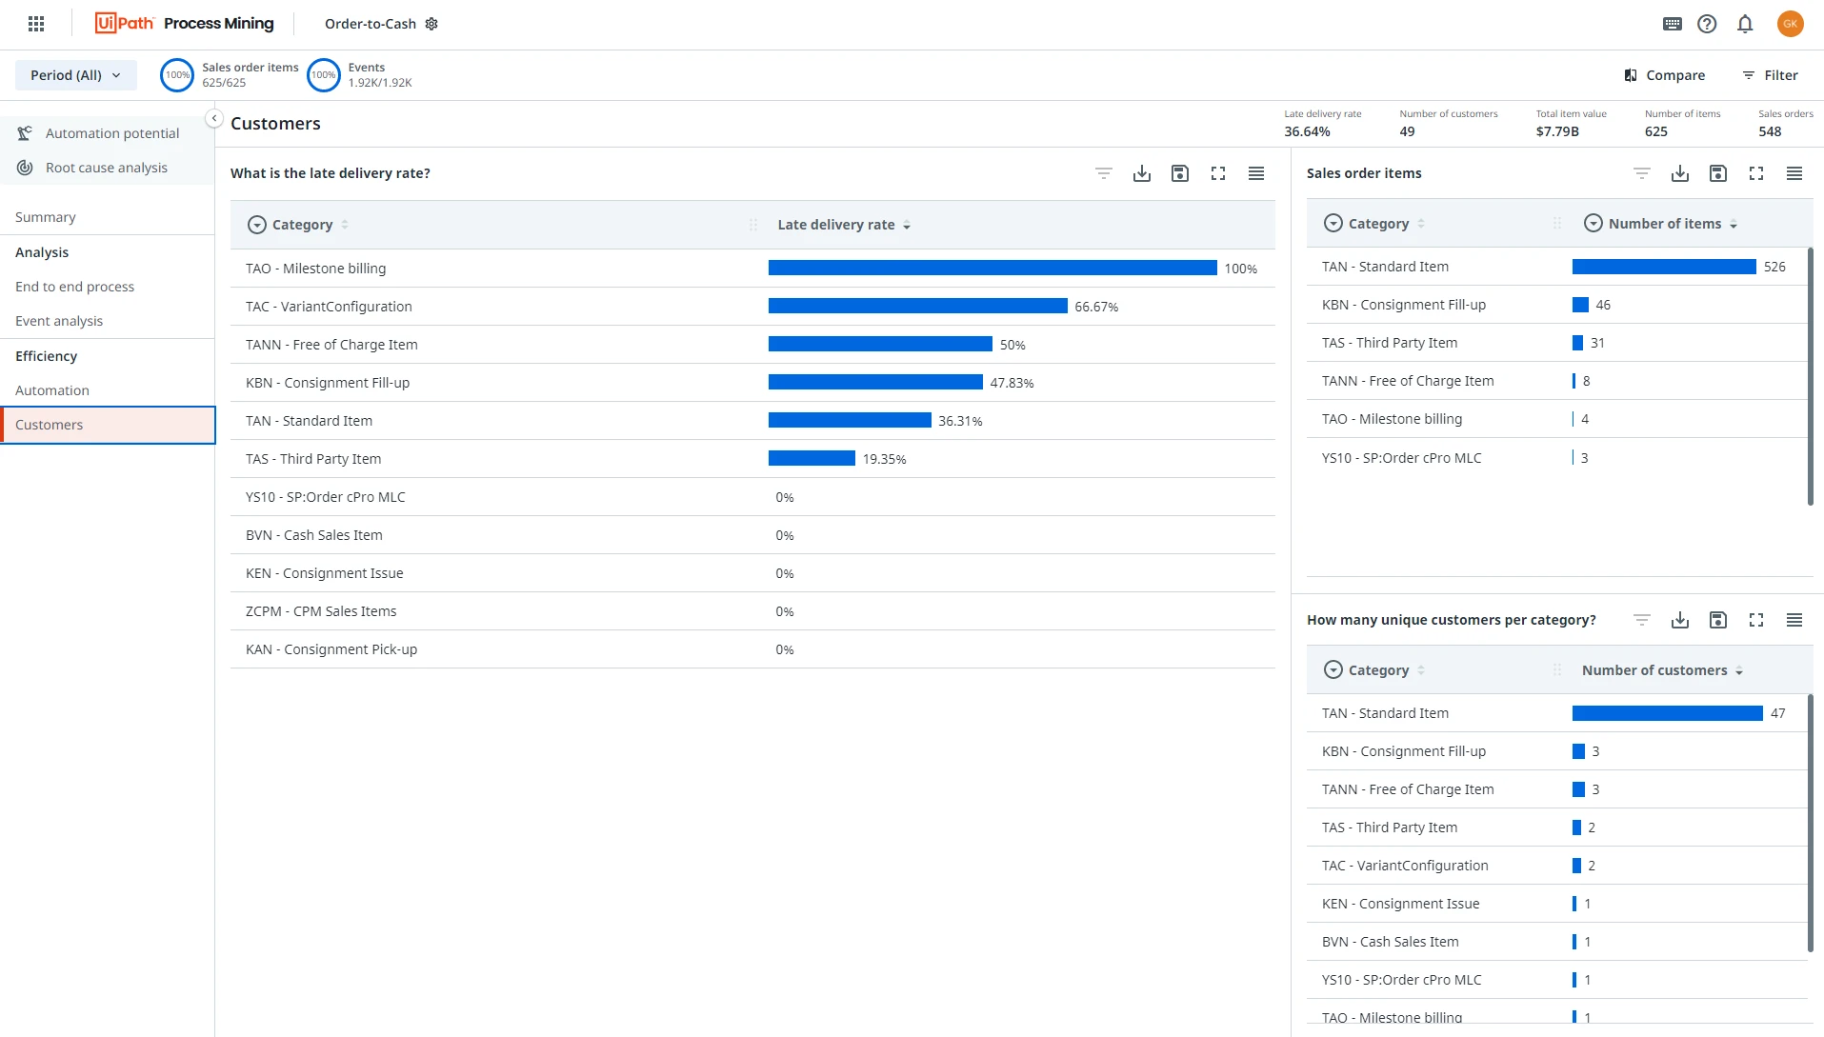The height and width of the screenshot is (1037, 1824).
Task: Click the Late delivery rate 36.64% KPI
Action: coord(1323,123)
